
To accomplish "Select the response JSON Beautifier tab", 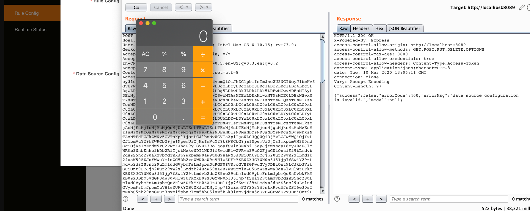I will coord(404,28).
